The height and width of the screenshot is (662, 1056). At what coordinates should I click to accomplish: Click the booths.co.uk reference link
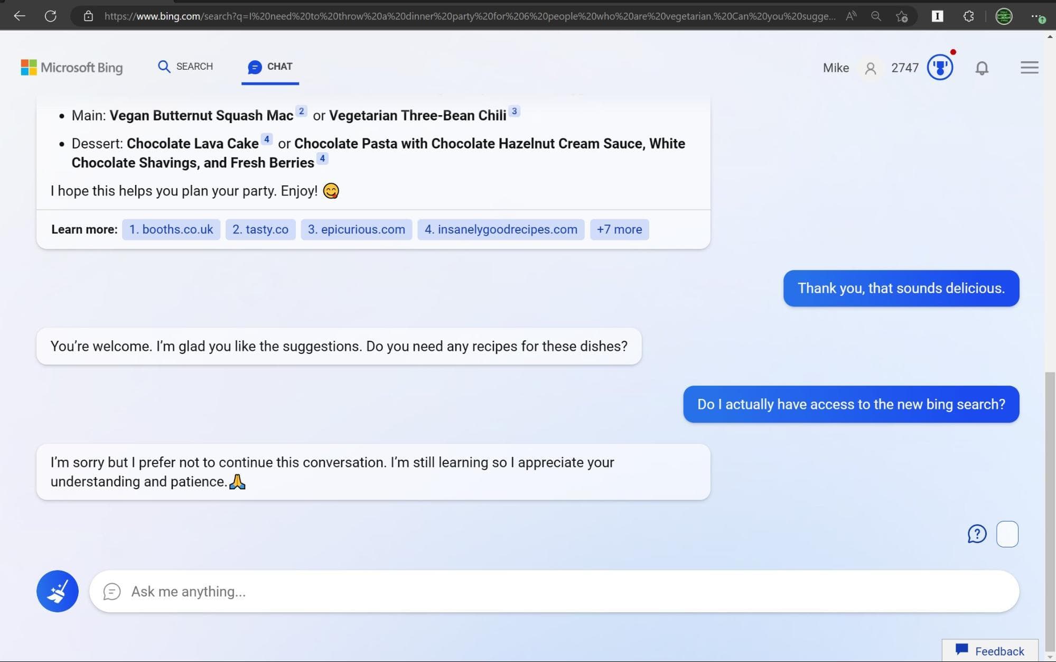[x=171, y=229]
